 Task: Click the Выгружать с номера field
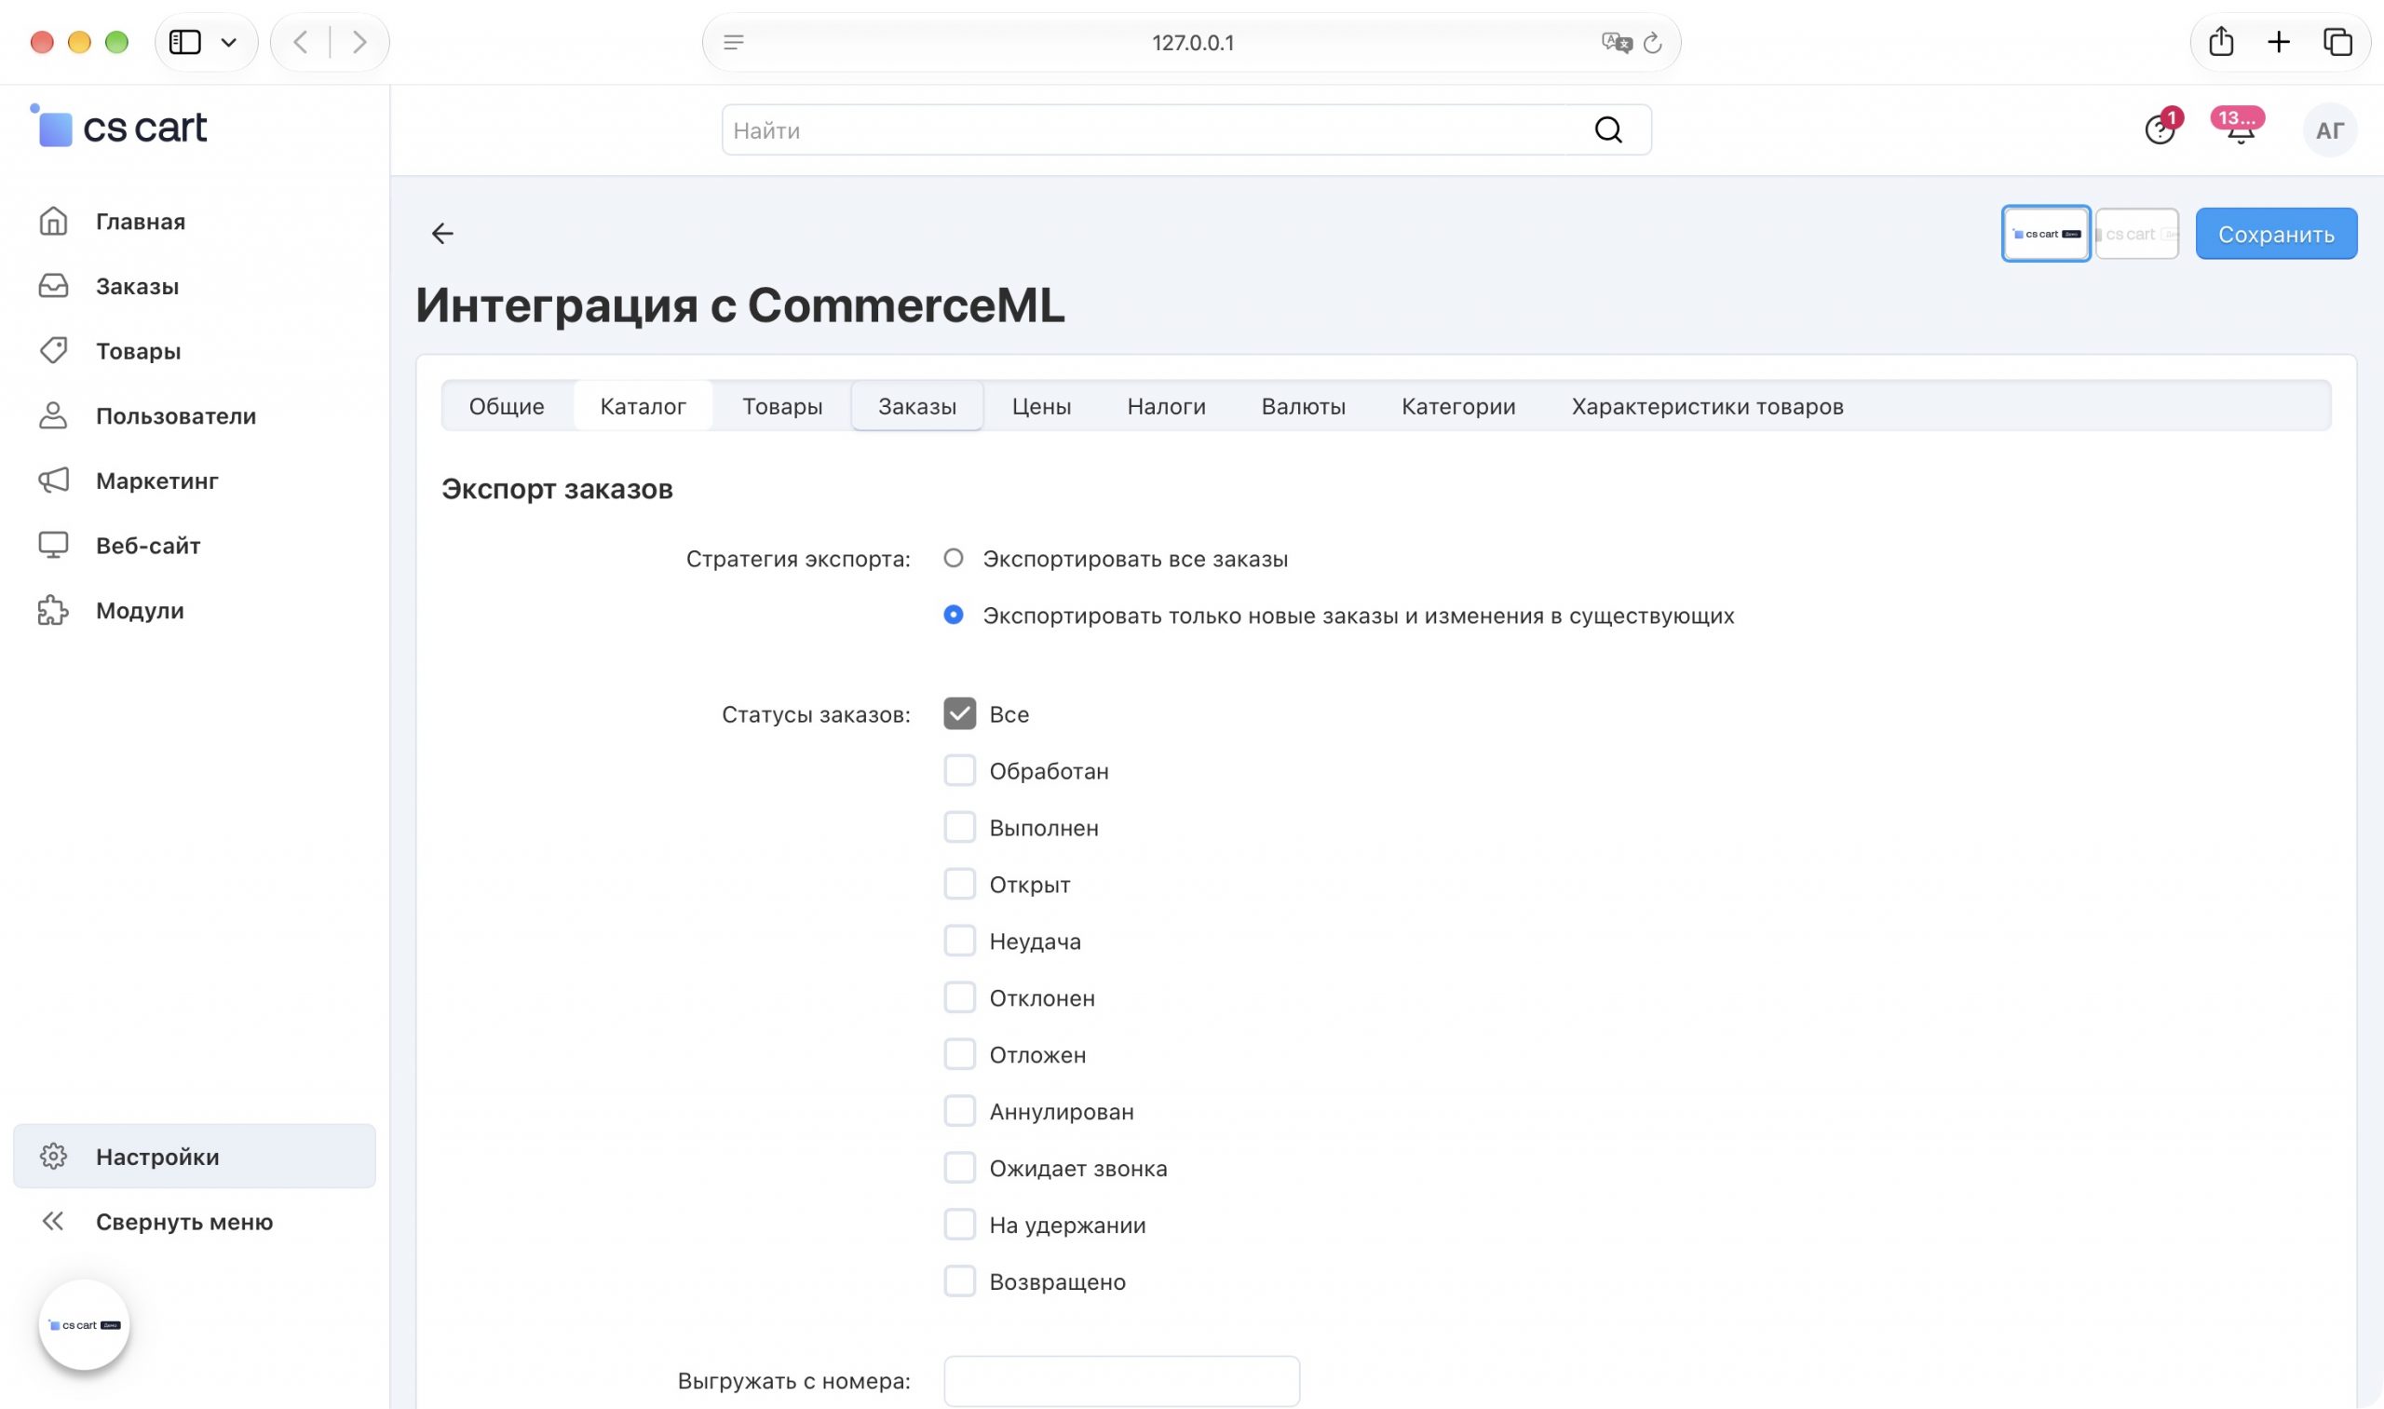click(x=1121, y=1380)
